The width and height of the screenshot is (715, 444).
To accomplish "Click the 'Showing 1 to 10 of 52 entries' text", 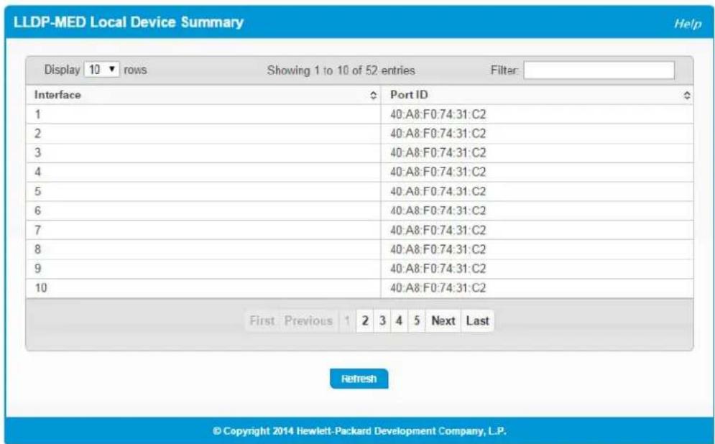I will 341,70.
